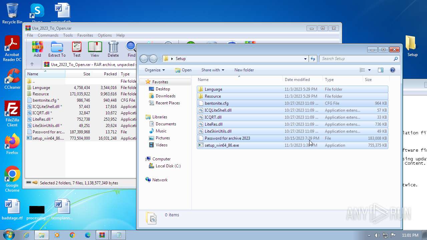Select Downloads in navigation pane

(165, 96)
